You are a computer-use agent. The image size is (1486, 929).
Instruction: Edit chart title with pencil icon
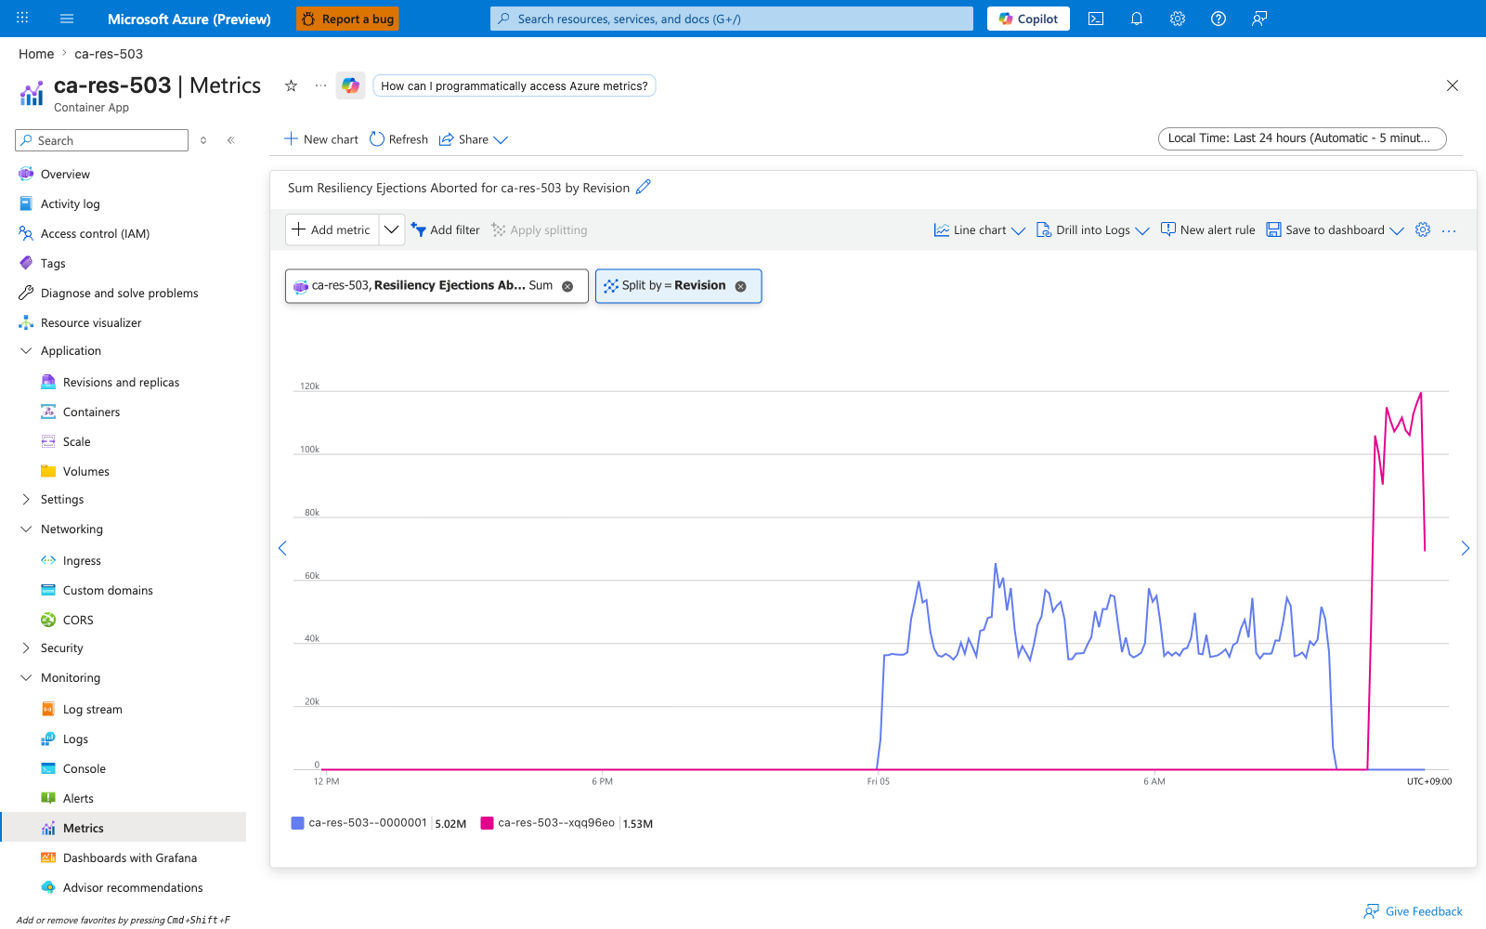pos(644,187)
